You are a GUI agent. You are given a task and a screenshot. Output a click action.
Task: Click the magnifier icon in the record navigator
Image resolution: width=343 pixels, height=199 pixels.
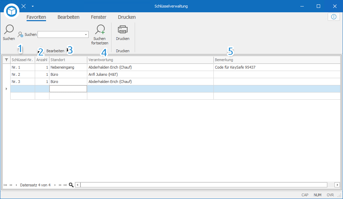pyautogui.click(x=71, y=185)
